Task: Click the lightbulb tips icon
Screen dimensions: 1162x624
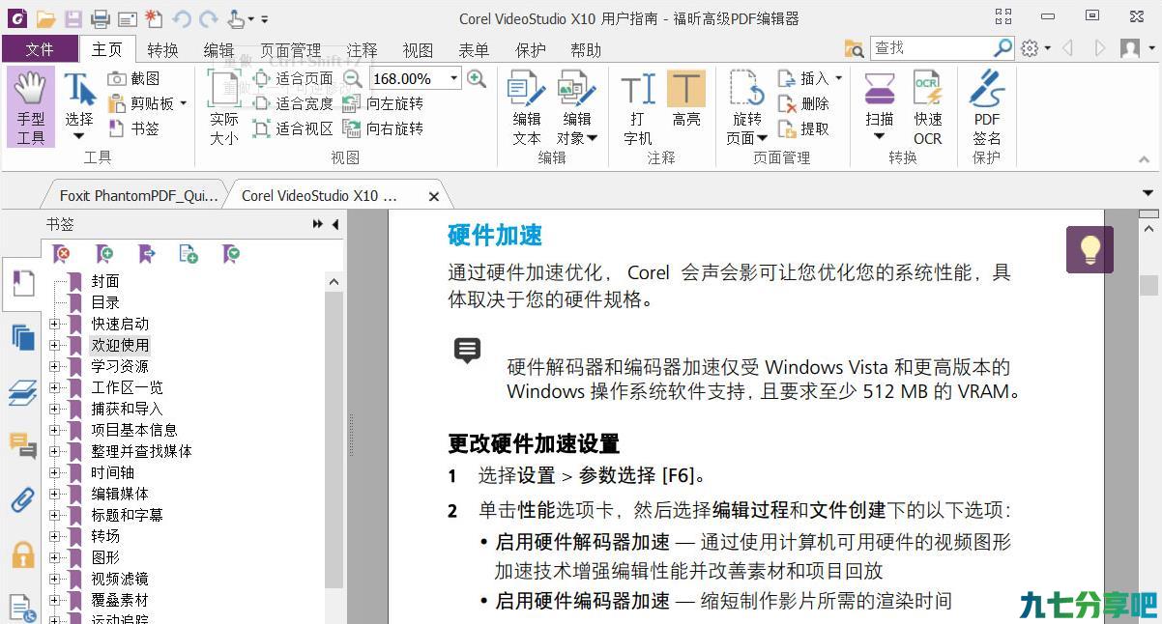Action: pyautogui.click(x=1089, y=249)
